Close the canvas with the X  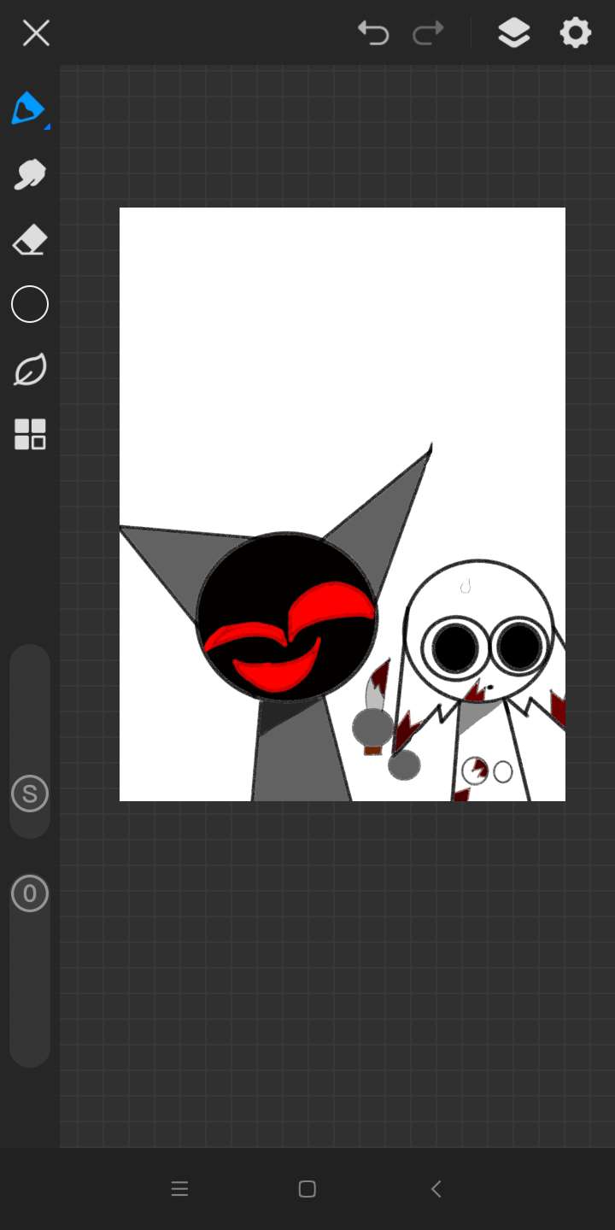pyautogui.click(x=36, y=33)
